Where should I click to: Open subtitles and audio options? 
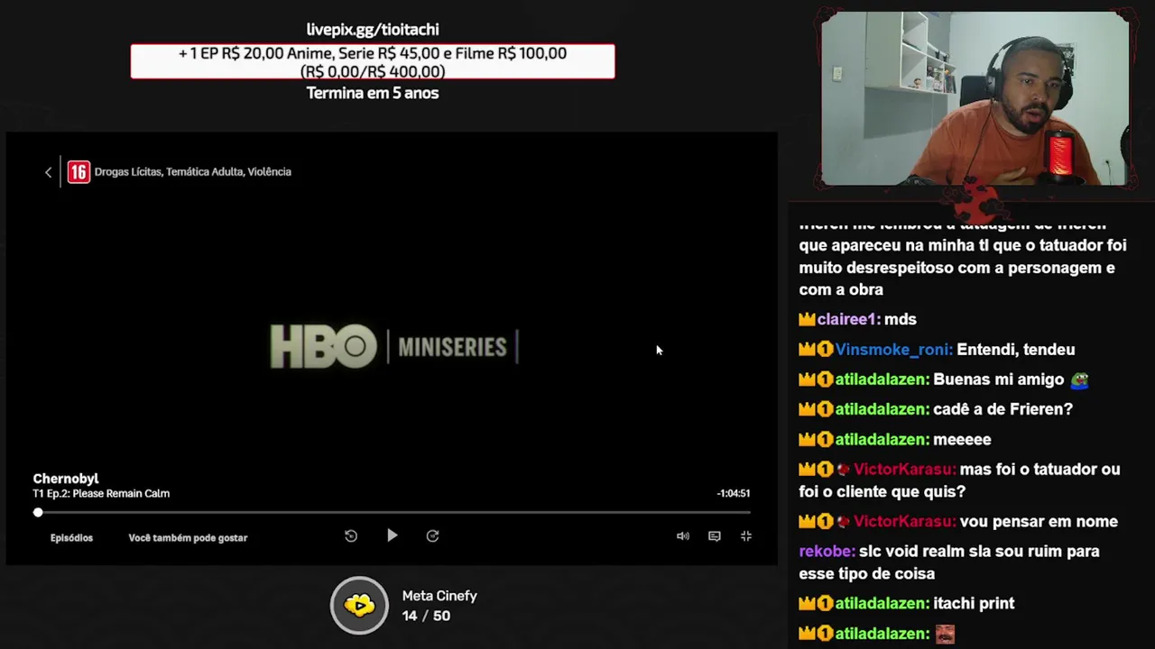(x=715, y=536)
